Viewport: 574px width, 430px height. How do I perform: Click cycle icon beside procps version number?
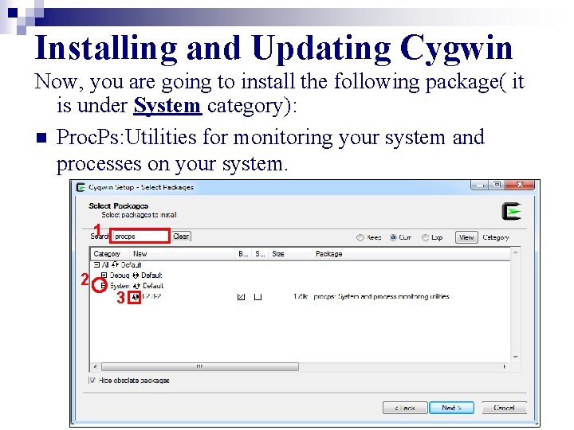point(135,297)
